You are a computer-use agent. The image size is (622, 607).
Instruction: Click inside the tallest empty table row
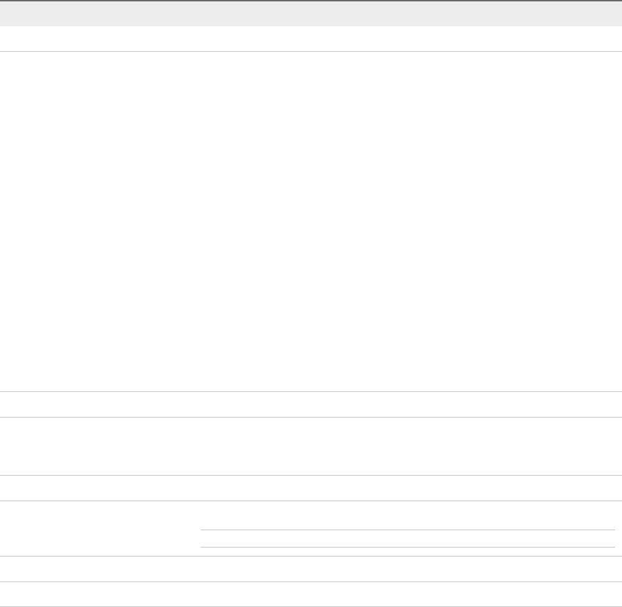tap(311, 221)
